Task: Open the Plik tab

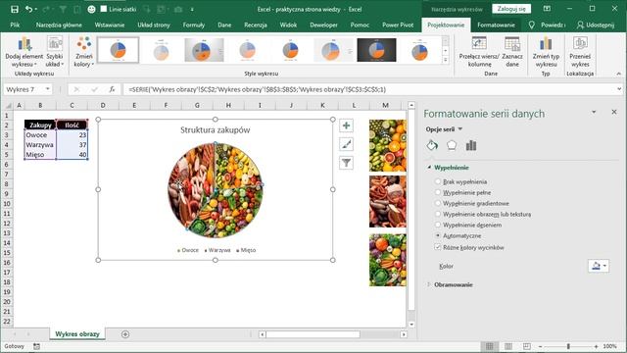Action: click(x=16, y=25)
